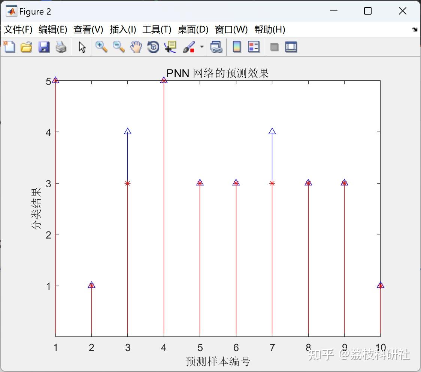Select the Zoom In tool
The width and height of the screenshot is (421, 372).
[101, 47]
